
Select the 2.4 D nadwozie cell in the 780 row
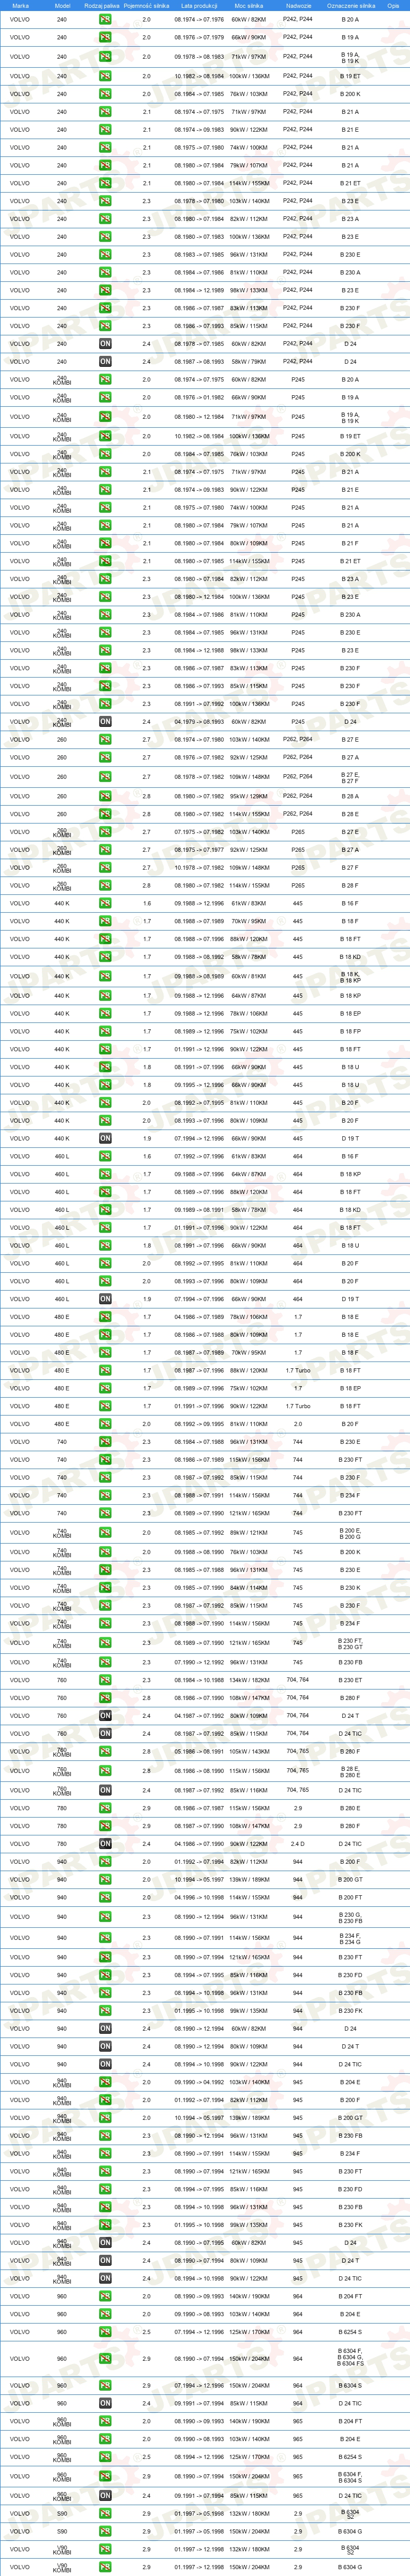[298, 1843]
